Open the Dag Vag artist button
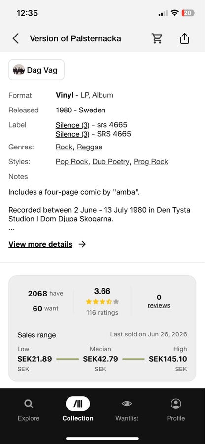Image resolution: width=205 pixels, height=444 pixels. click(36, 70)
